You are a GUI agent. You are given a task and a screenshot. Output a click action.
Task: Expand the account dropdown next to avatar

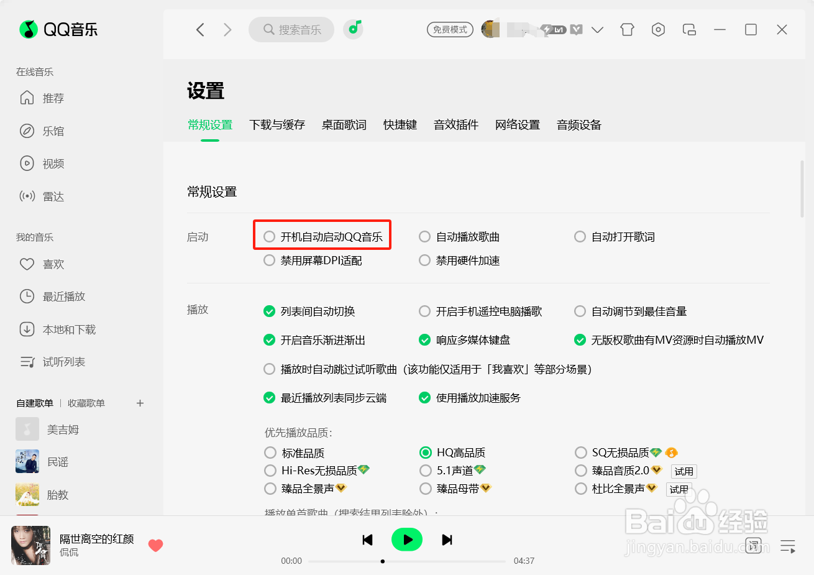coord(597,29)
